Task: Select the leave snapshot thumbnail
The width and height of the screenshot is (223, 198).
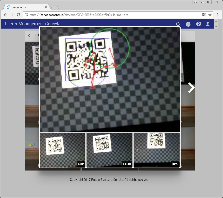Action: click(156, 150)
